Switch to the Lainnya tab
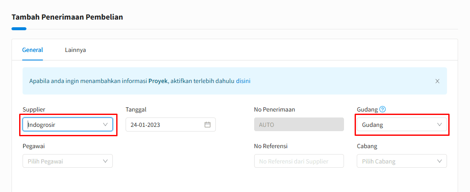This screenshot has width=470, height=192. [75, 50]
